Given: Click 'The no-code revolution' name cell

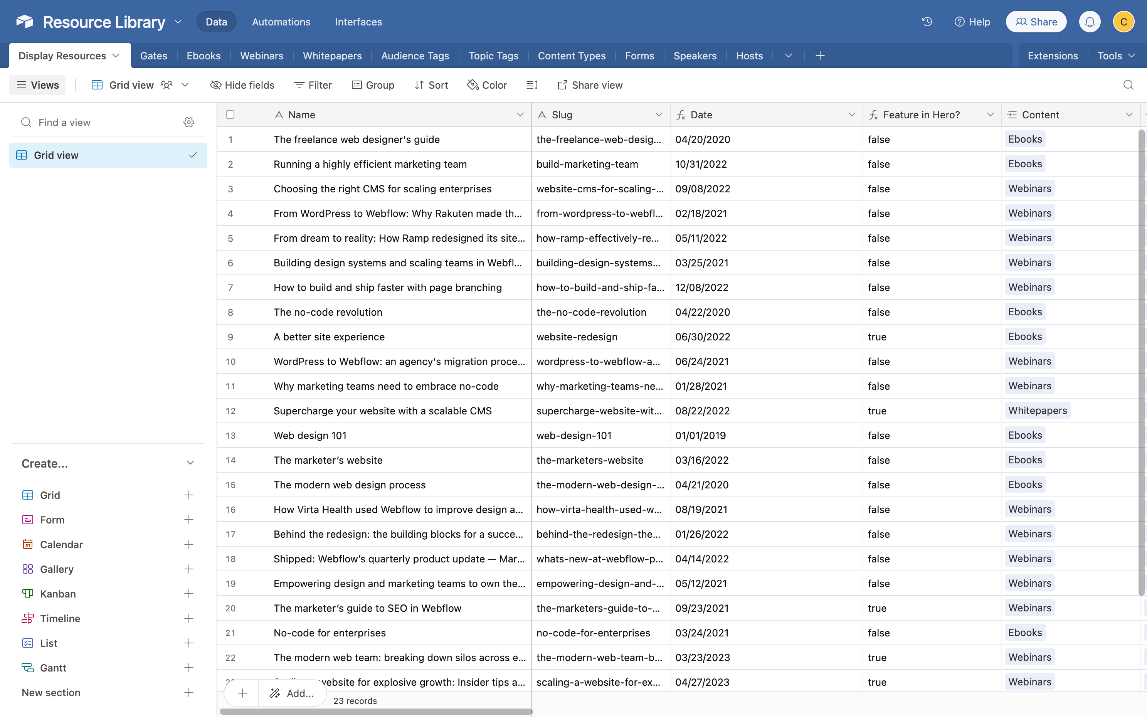Looking at the screenshot, I should 375,312.
